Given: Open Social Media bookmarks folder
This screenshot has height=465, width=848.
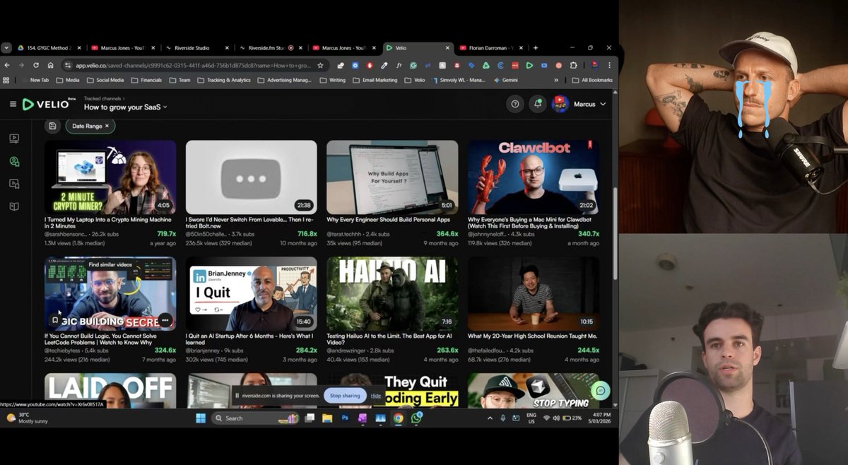Looking at the screenshot, I should (x=105, y=80).
